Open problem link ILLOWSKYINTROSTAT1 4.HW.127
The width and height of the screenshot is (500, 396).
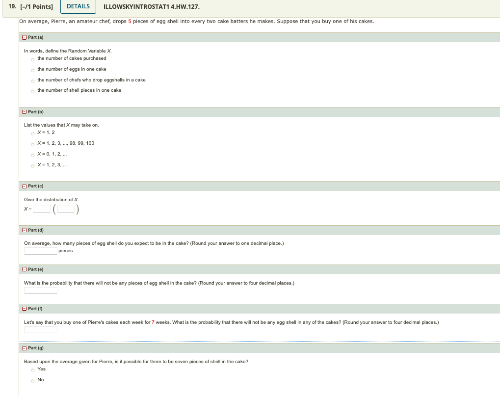(152, 7)
